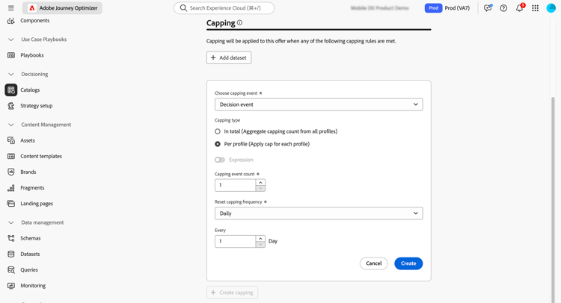Click the help question mark icon
The width and height of the screenshot is (561, 303).
503,8
